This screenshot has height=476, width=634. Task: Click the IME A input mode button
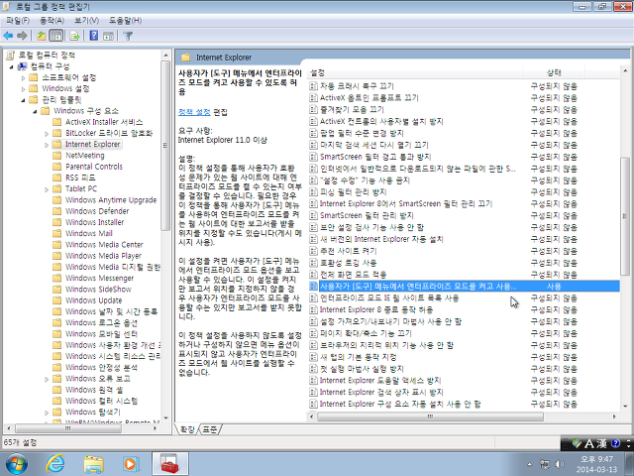[589, 443]
